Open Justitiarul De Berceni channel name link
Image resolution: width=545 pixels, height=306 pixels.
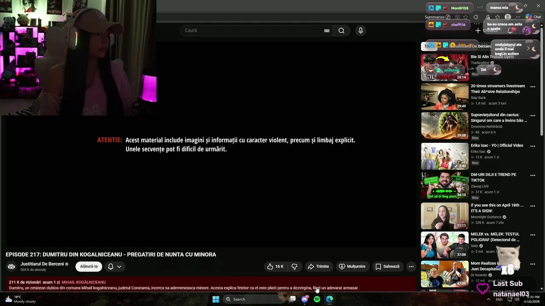[42, 264]
